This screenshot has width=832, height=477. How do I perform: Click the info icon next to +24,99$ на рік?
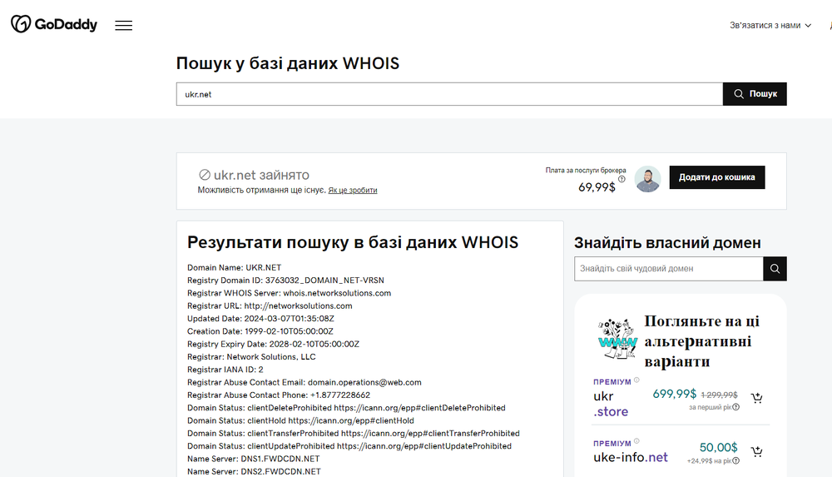(x=736, y=461)
